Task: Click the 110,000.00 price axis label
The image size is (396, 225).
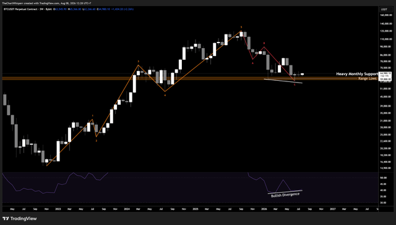Action: (x=386, y=39)
